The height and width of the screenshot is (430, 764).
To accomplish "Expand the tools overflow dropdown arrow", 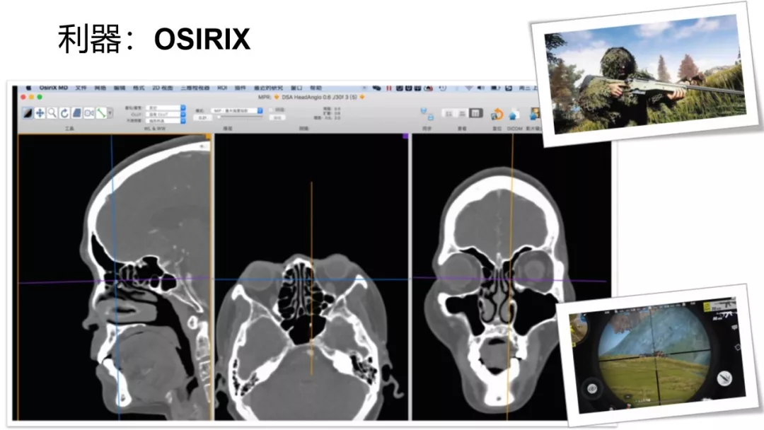I will [110, 113].
